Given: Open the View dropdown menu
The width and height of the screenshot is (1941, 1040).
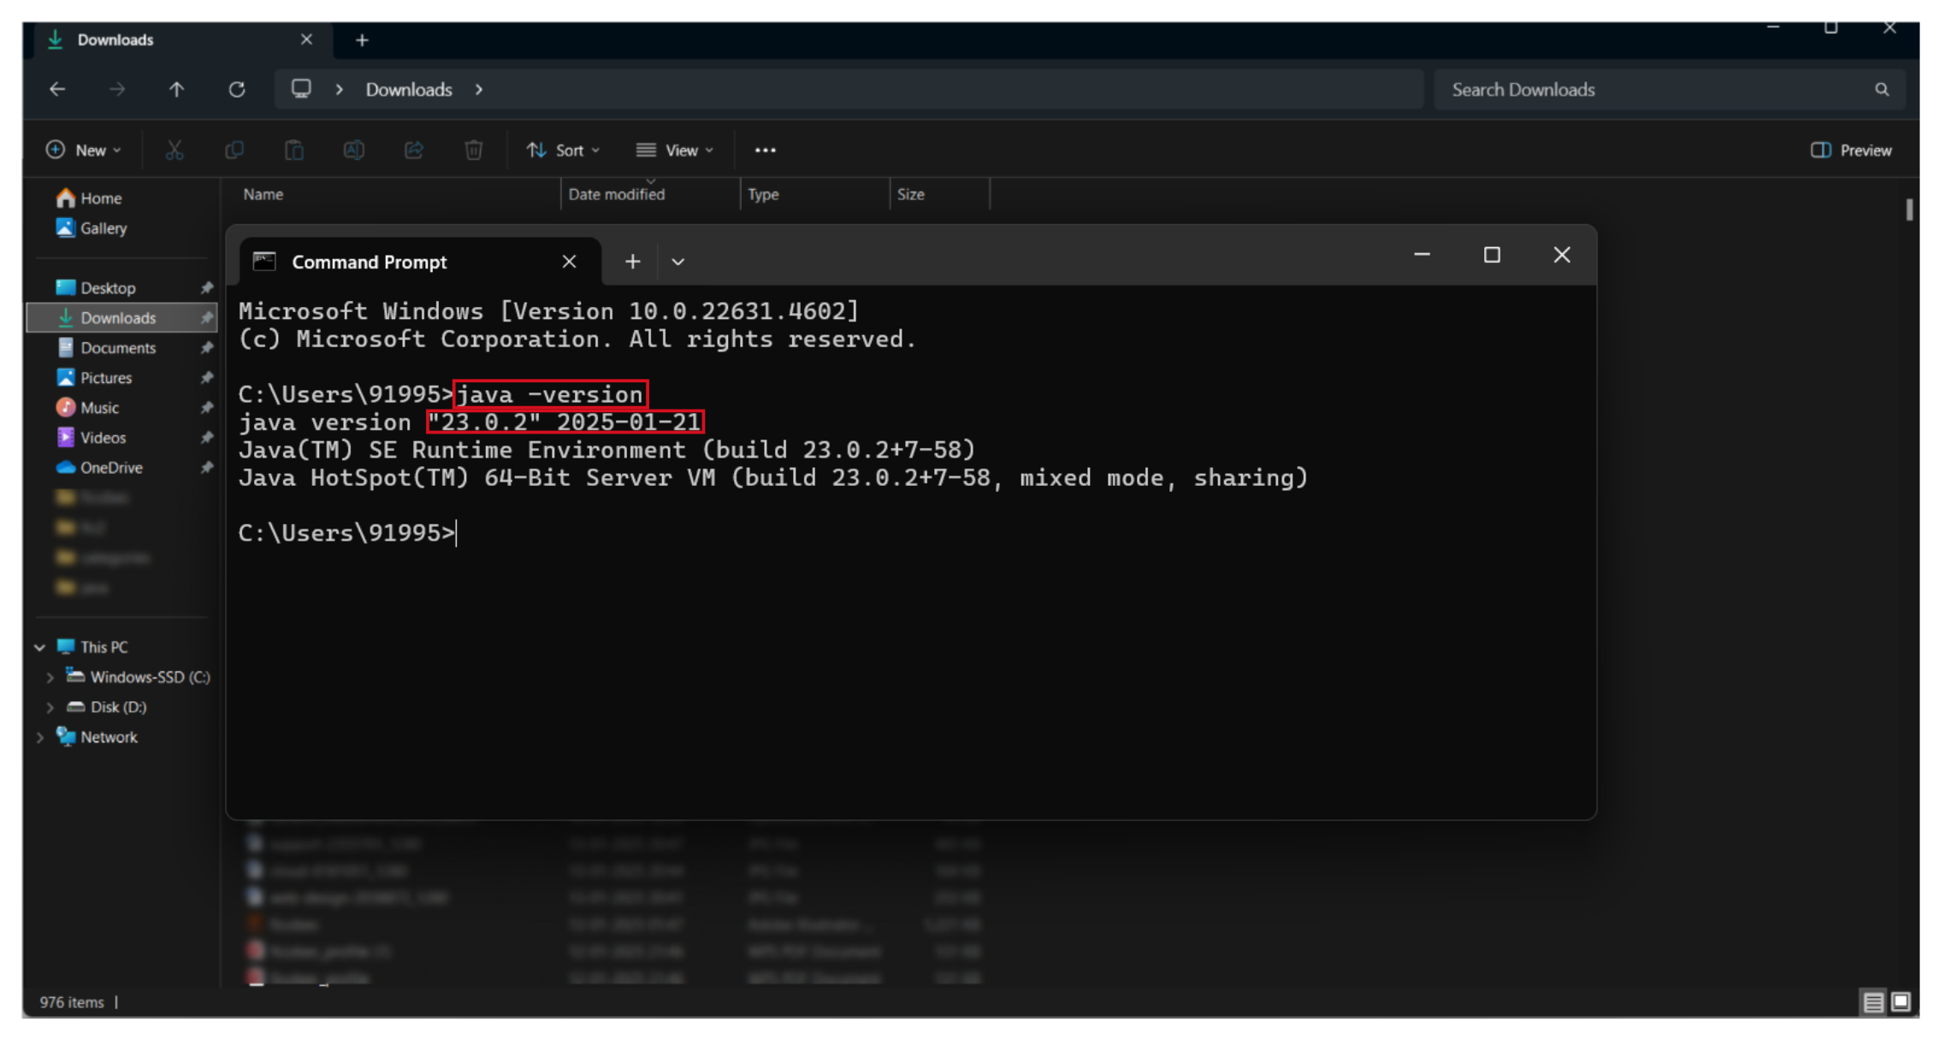Looking at the screenshot, I should (675, 150).
